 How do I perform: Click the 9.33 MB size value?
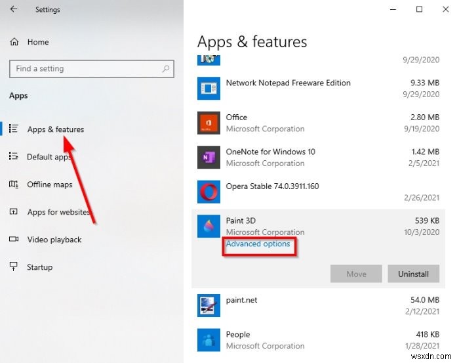pos(425,83)
